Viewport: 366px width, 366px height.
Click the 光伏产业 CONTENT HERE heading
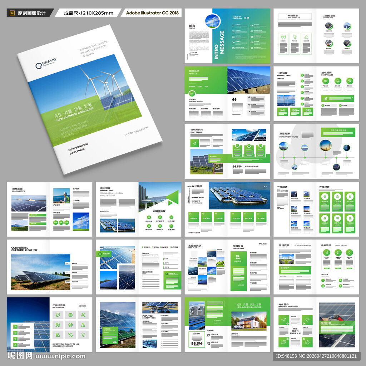pyautogui.click(x=149, y=317)
